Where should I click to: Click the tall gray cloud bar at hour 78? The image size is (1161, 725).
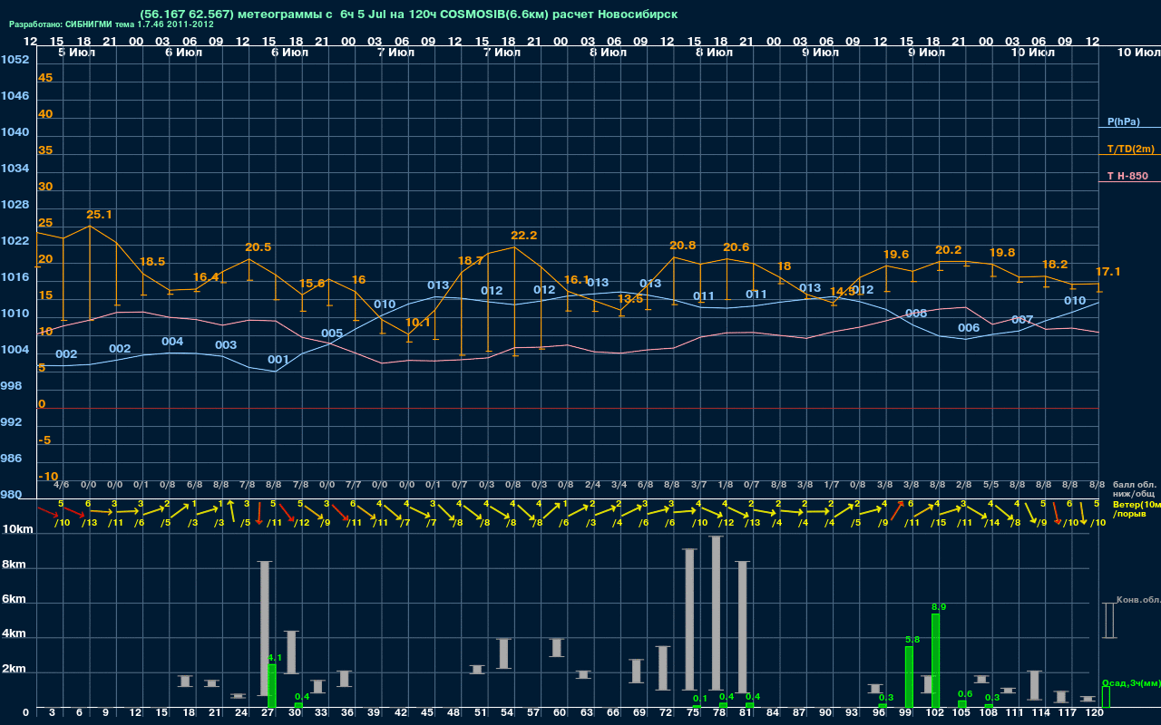click(x=716, y=613)
